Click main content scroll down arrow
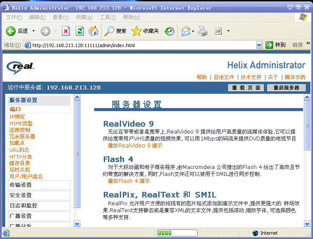The image size is (313, 239). pos(307,223)
